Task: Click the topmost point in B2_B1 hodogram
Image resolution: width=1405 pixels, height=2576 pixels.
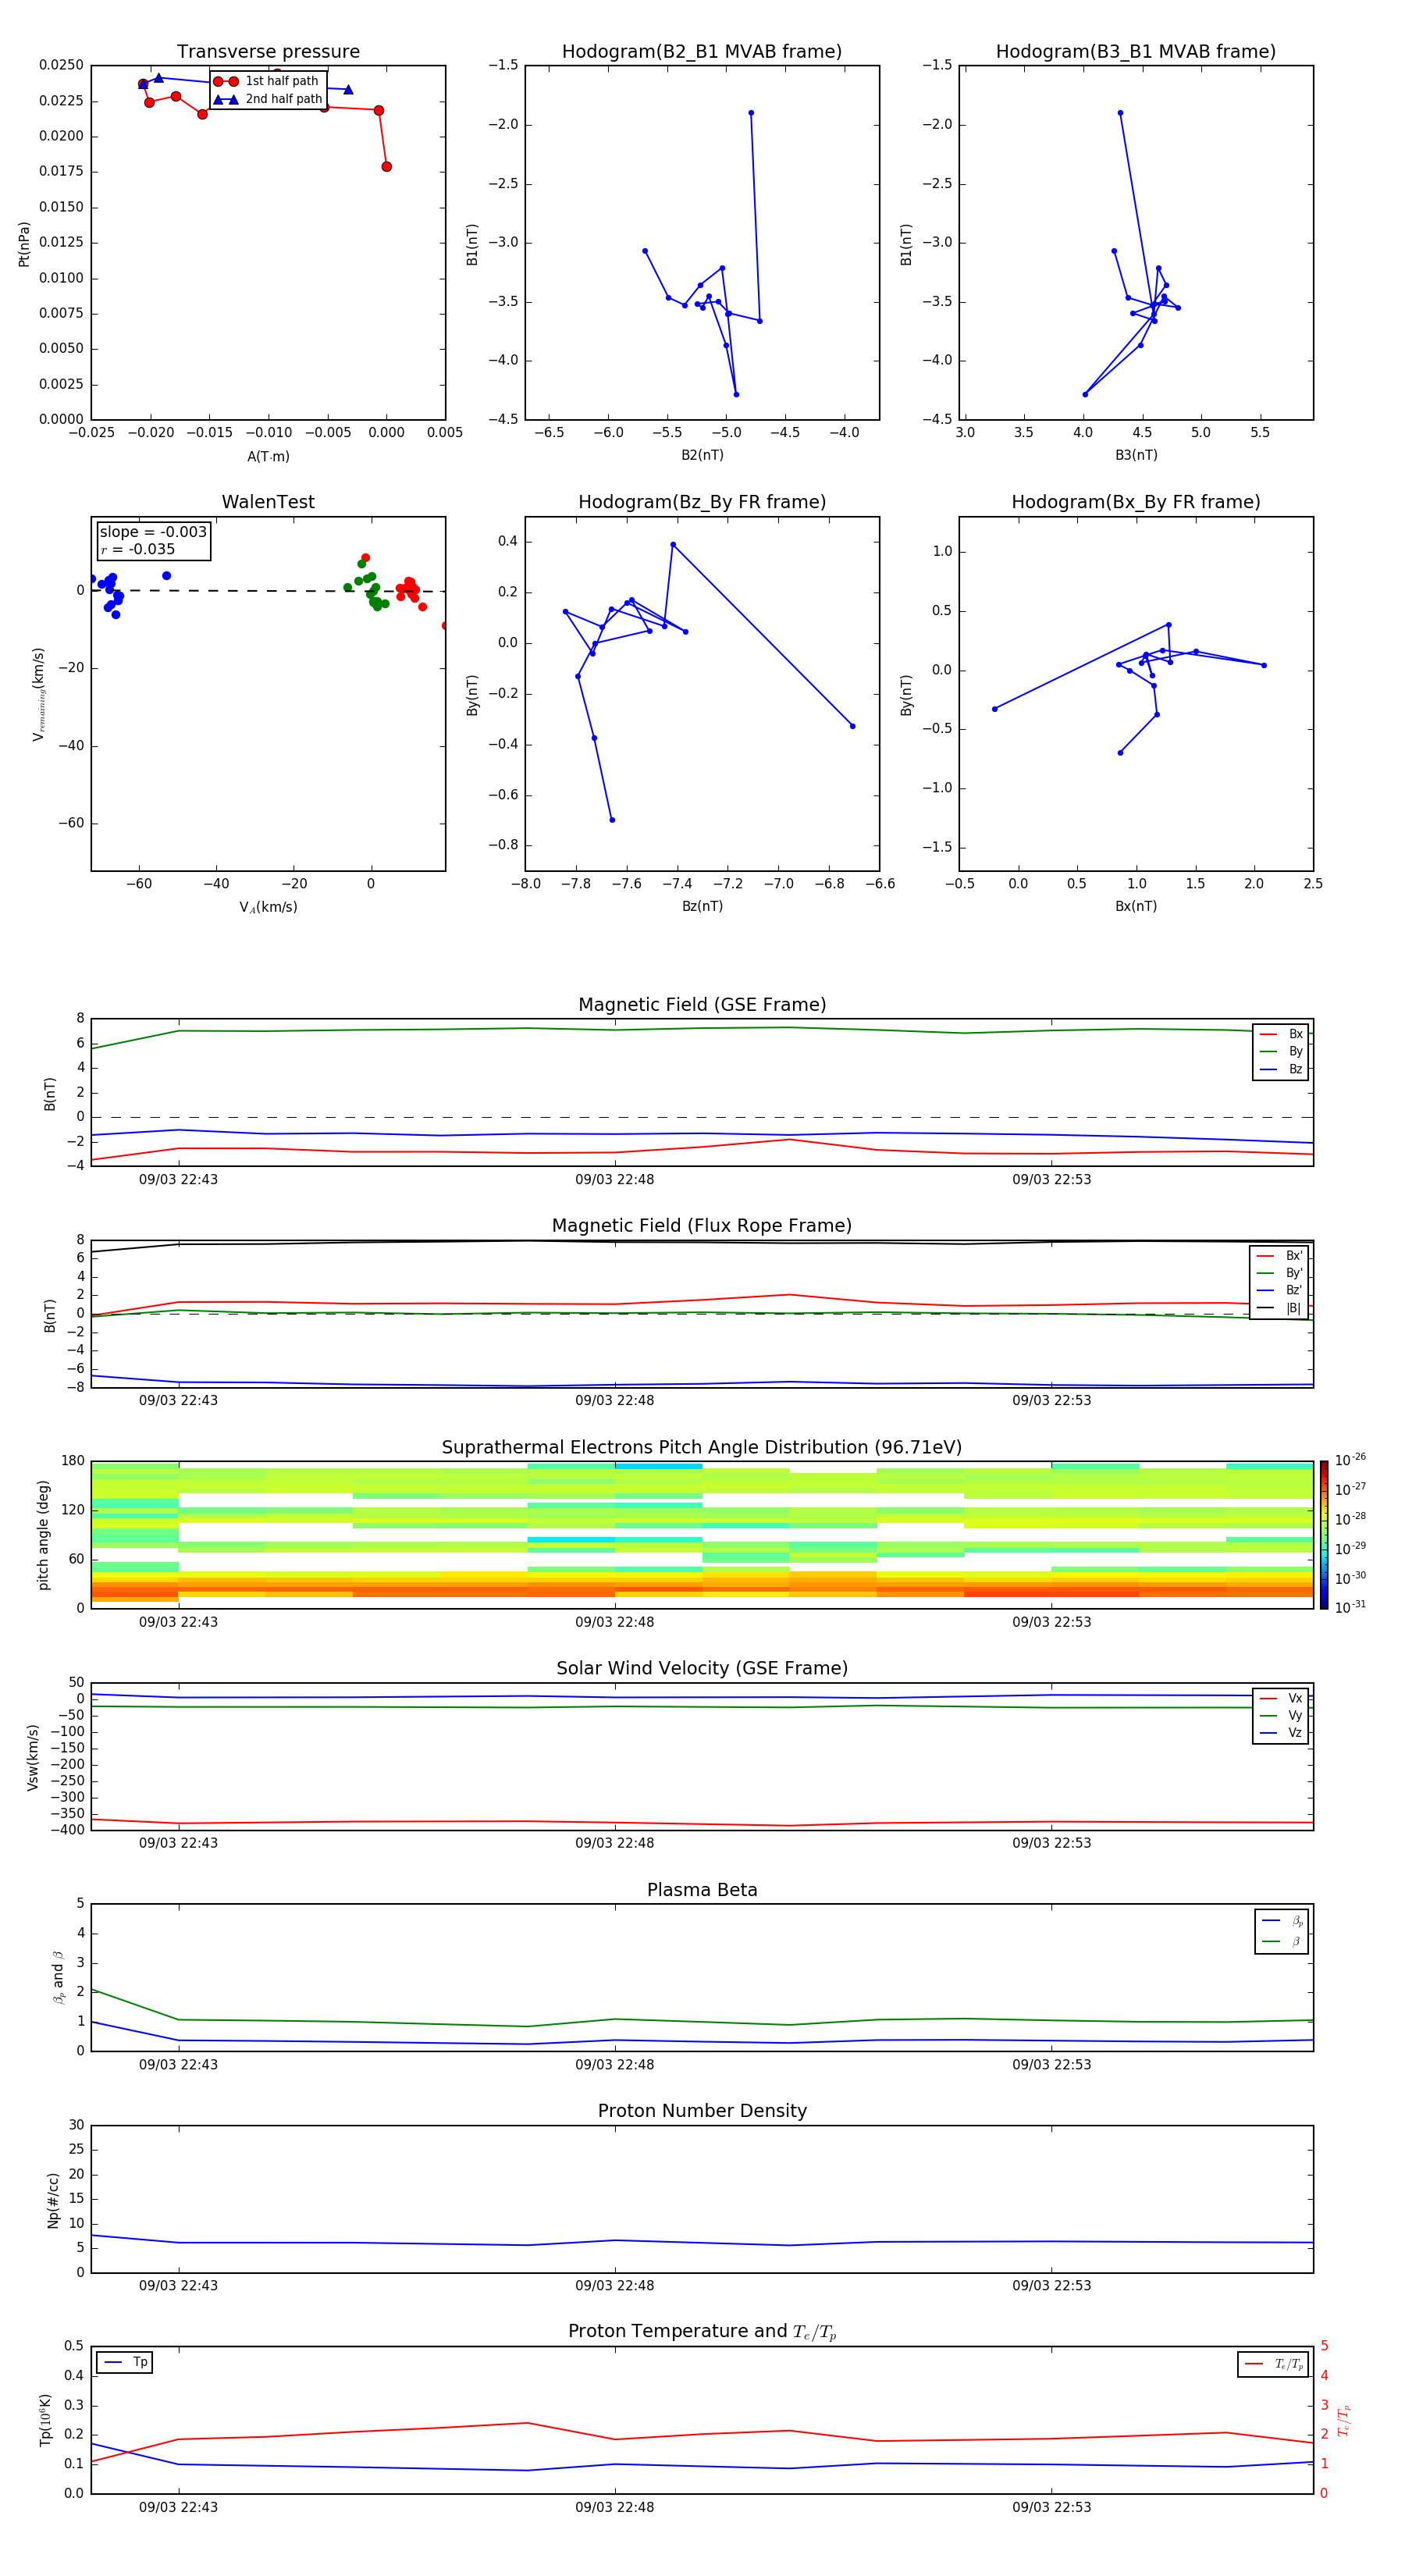Action: pos(751,113)
